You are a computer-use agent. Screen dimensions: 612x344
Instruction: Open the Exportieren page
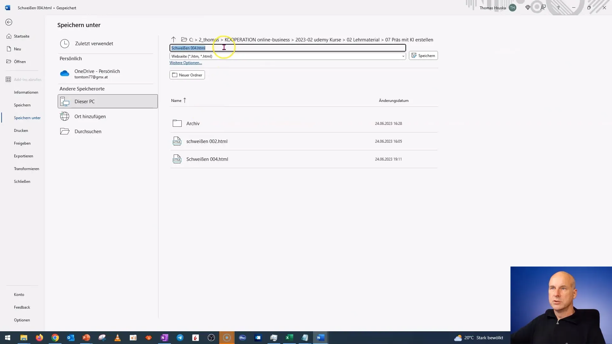click(x=23, y=156)
